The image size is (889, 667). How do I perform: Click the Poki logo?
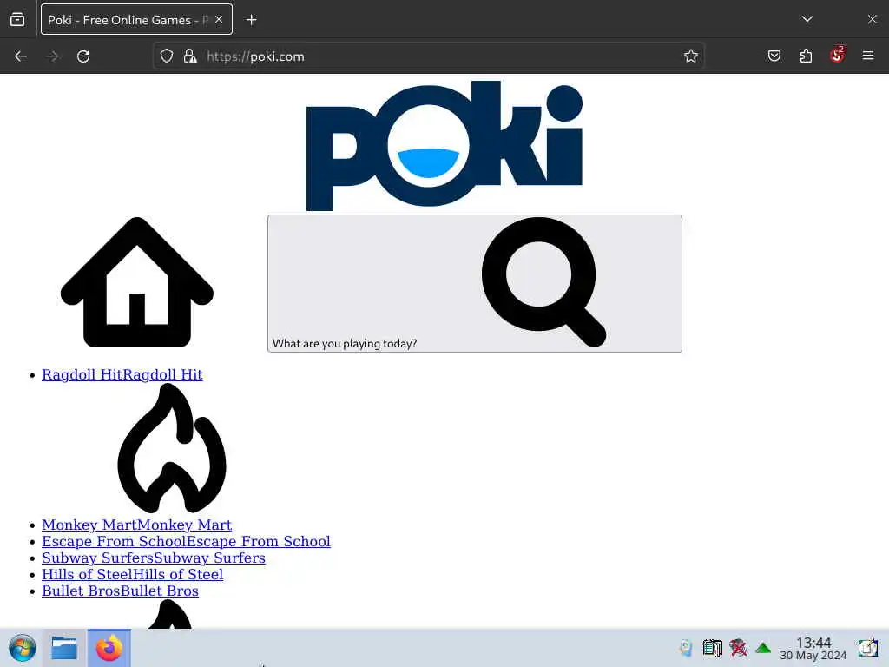(444, 146)
